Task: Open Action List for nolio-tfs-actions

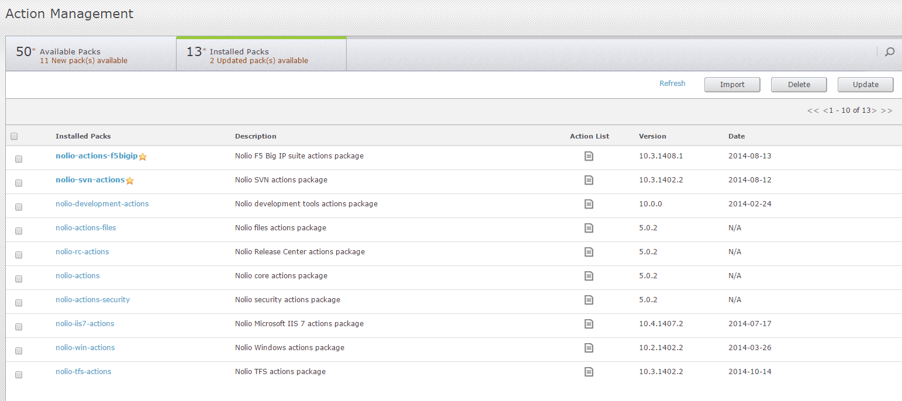Action: tap(589, 372)
